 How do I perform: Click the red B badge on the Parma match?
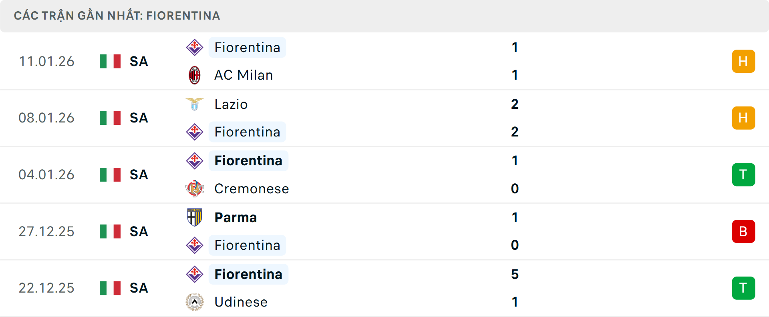coord(743,231)
